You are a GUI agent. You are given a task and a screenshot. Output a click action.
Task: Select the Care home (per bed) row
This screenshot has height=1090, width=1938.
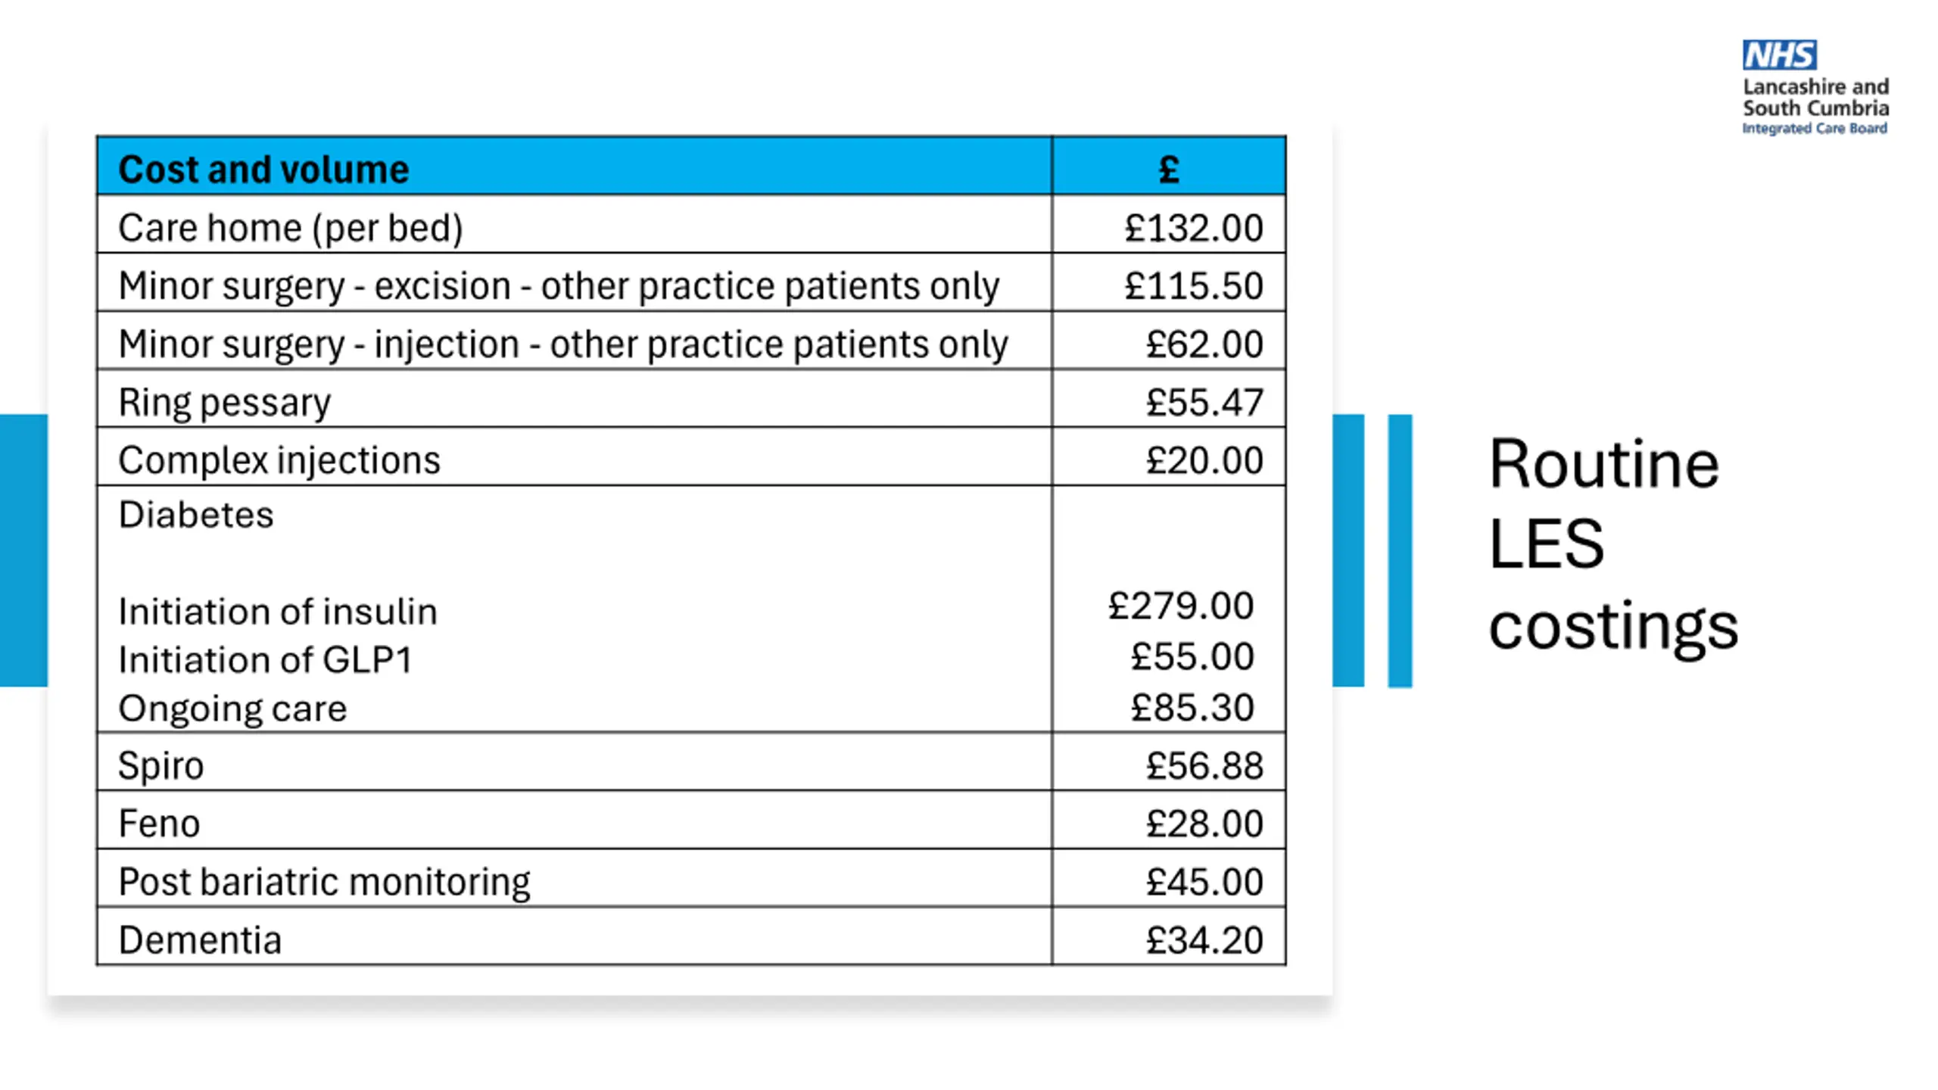pyautogui.click(x=291, y=227)
